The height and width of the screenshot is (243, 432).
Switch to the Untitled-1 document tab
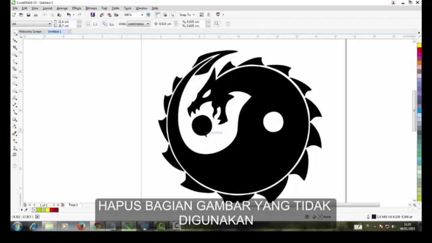point(54,31)
